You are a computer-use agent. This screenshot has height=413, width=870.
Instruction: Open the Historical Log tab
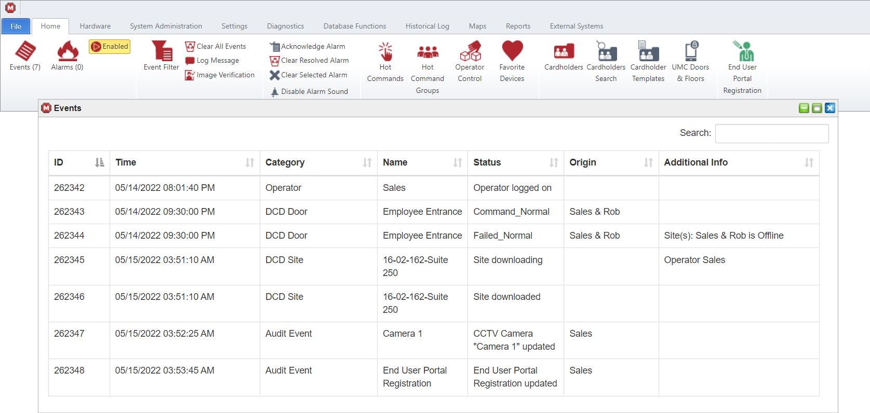pos(427,26)
